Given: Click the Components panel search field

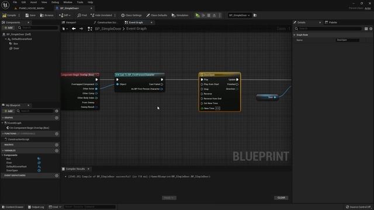Looking at the screenshot, I should (x=37, y=27).
